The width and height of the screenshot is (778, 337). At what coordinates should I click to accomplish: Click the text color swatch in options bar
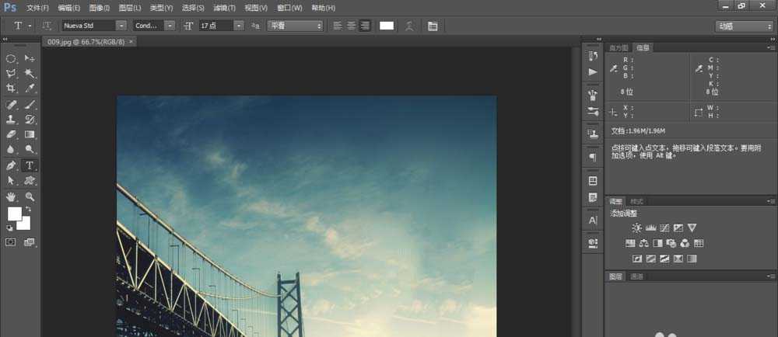pyautogui.click(x=387, y=26)
